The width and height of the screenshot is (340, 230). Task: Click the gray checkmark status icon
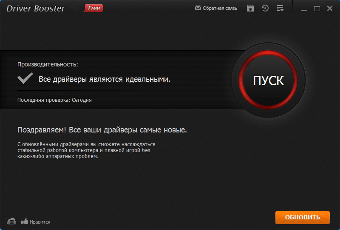25,78
